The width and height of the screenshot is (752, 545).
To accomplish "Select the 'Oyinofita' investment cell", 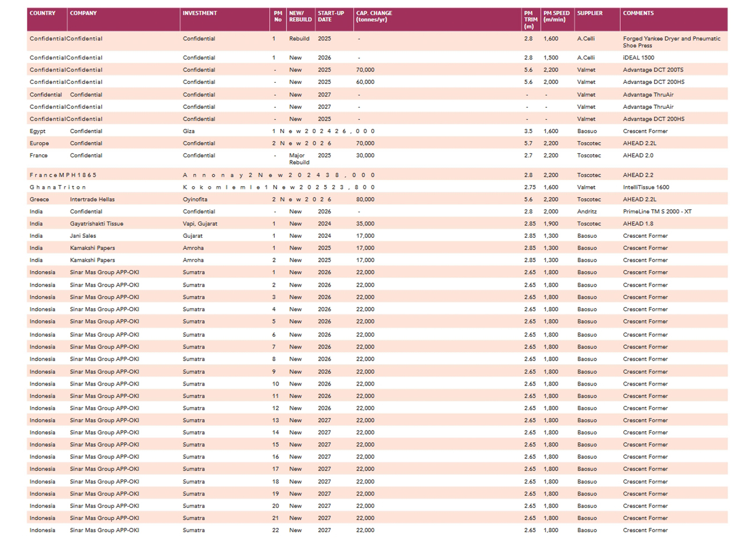I will point(195,199).
